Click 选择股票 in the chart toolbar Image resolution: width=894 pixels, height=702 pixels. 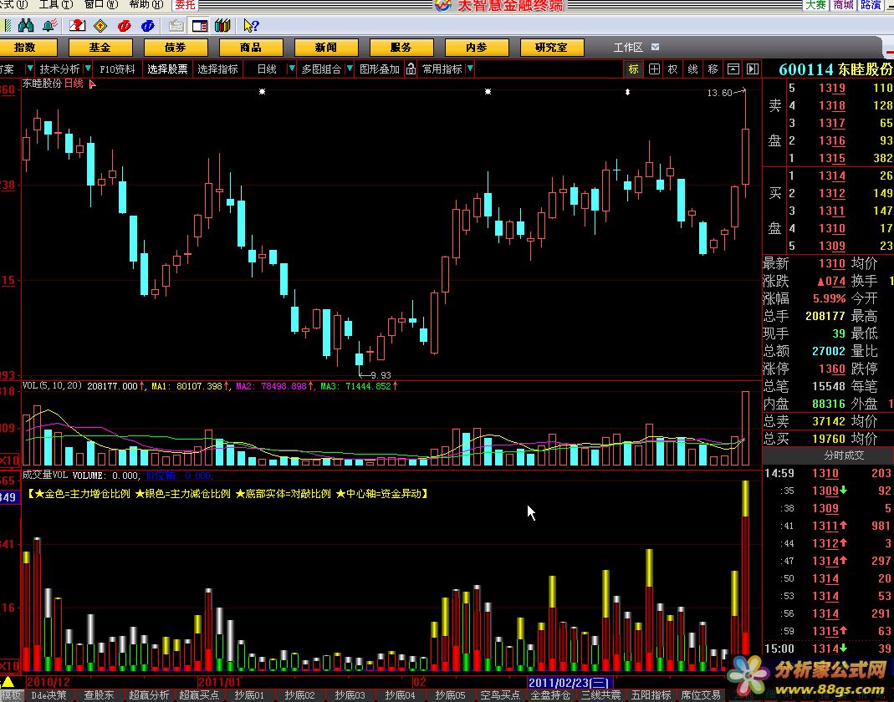coord(167,69)
